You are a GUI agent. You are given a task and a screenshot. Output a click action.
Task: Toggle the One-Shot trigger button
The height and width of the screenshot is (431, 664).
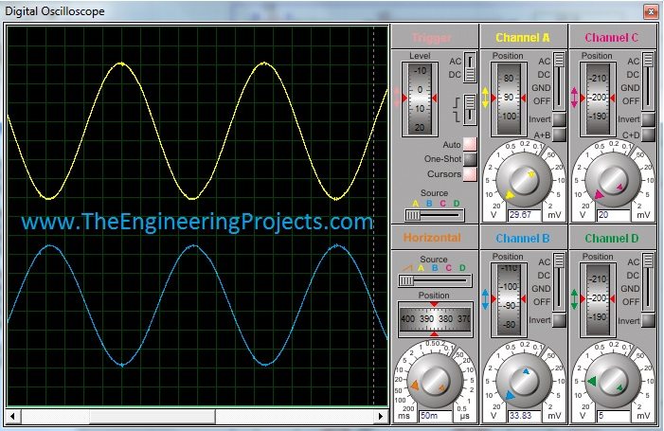pyautogui.click(x=470, y=159)
